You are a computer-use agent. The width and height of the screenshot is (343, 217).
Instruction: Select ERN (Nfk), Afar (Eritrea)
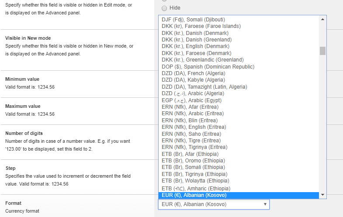[x=239, y=107]
